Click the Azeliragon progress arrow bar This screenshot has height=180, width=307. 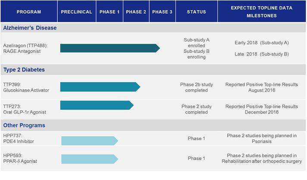(x=110, y=48)
